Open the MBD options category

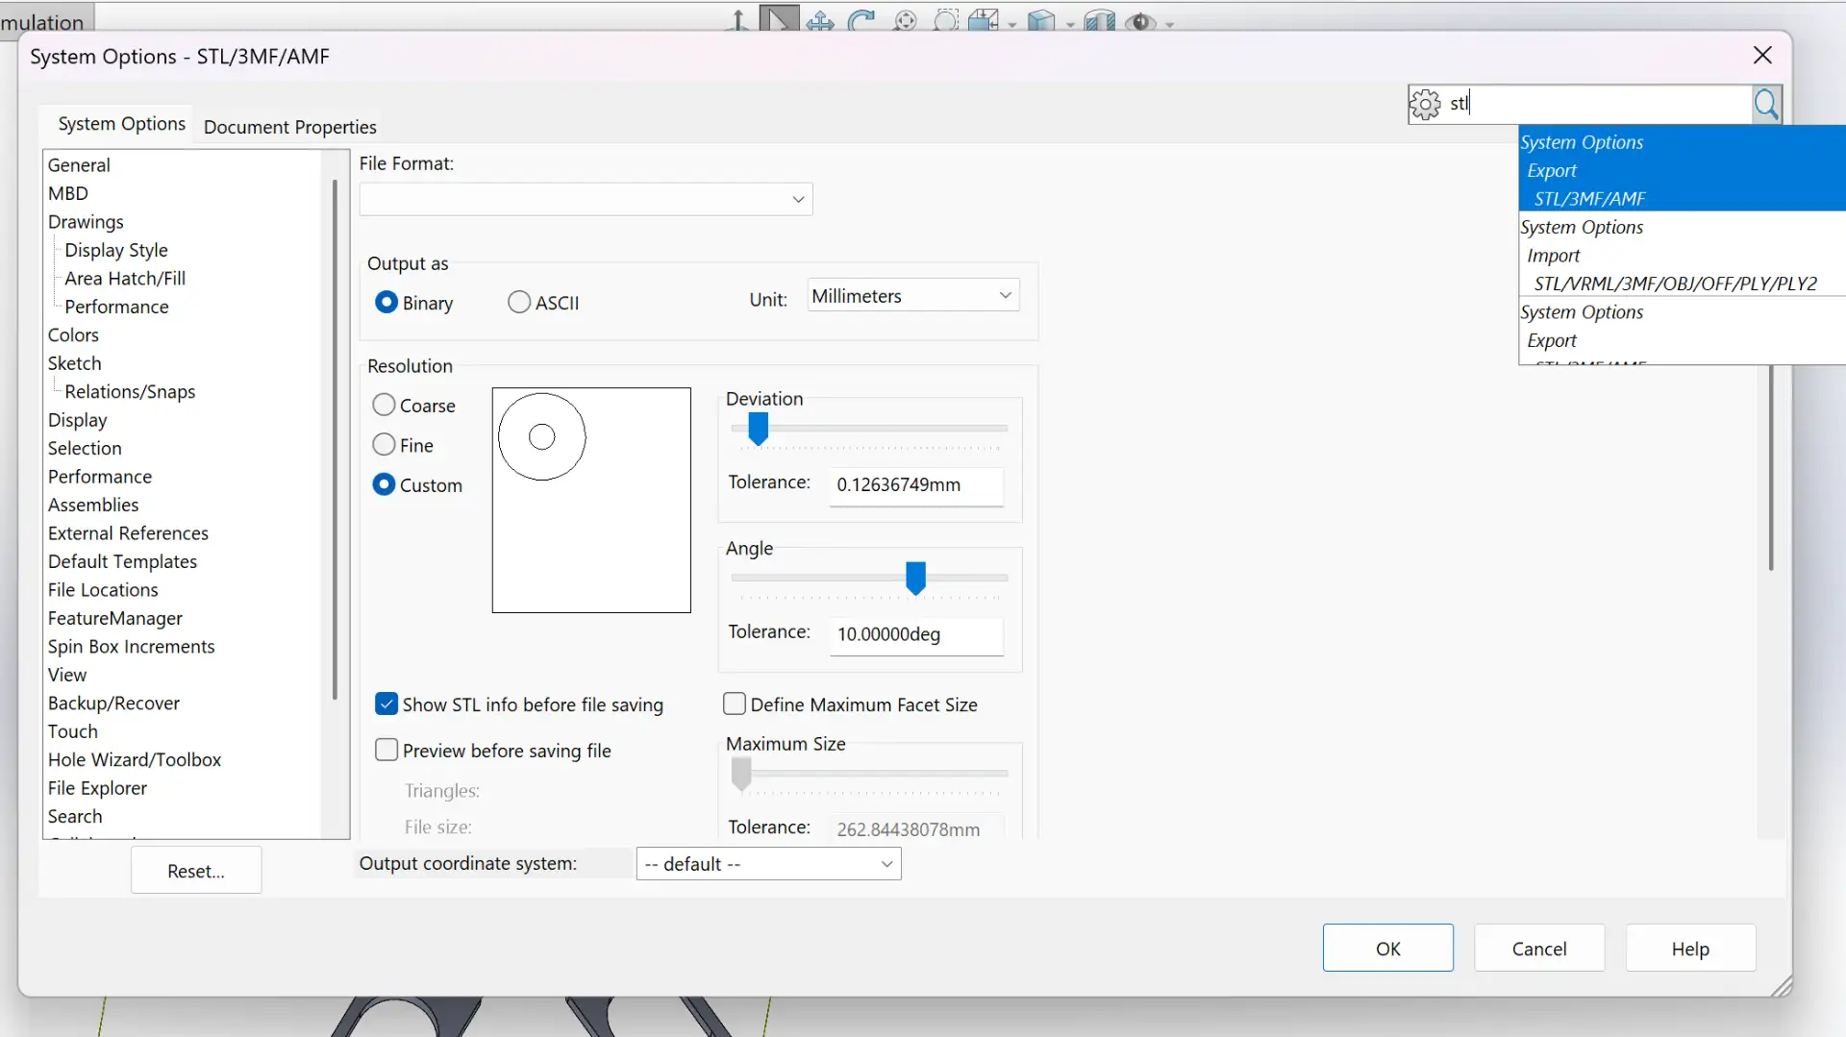(x=68, y=193)
